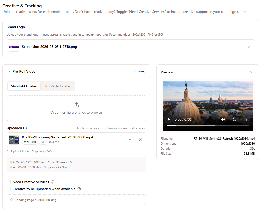Screen dimensions: 262x210
Task: Check Creative to be uploaded when available
Action: [x=9, y=189]
